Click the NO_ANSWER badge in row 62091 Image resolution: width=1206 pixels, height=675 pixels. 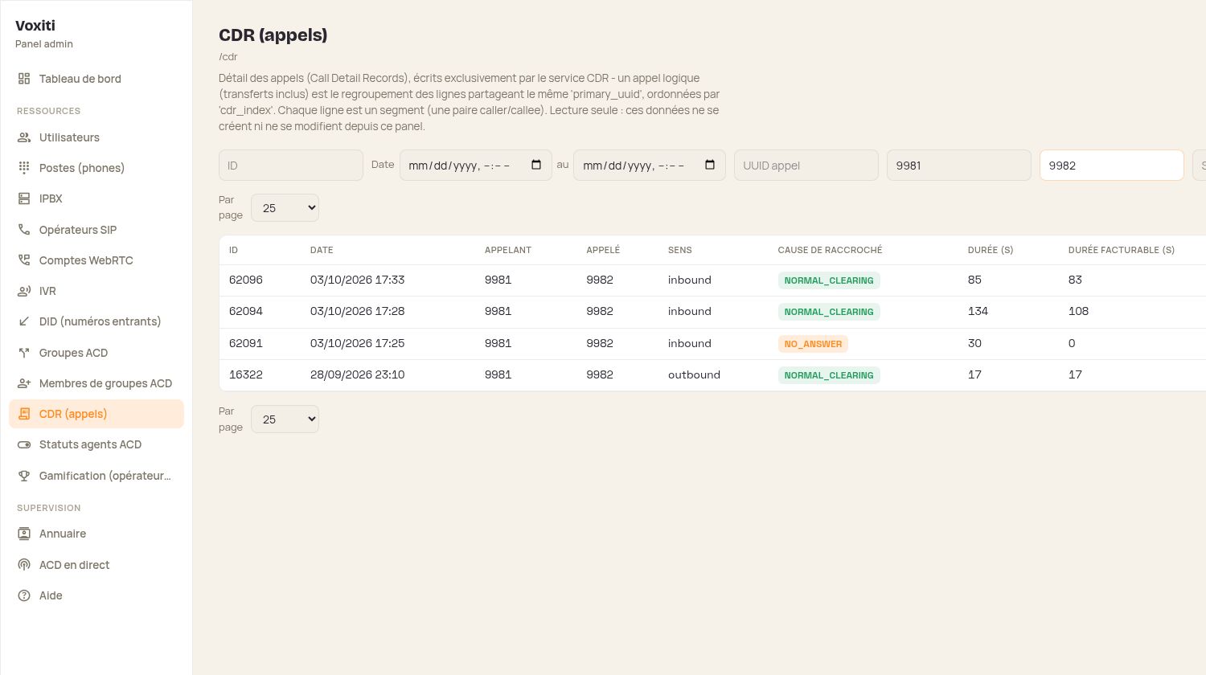[813, 344]
